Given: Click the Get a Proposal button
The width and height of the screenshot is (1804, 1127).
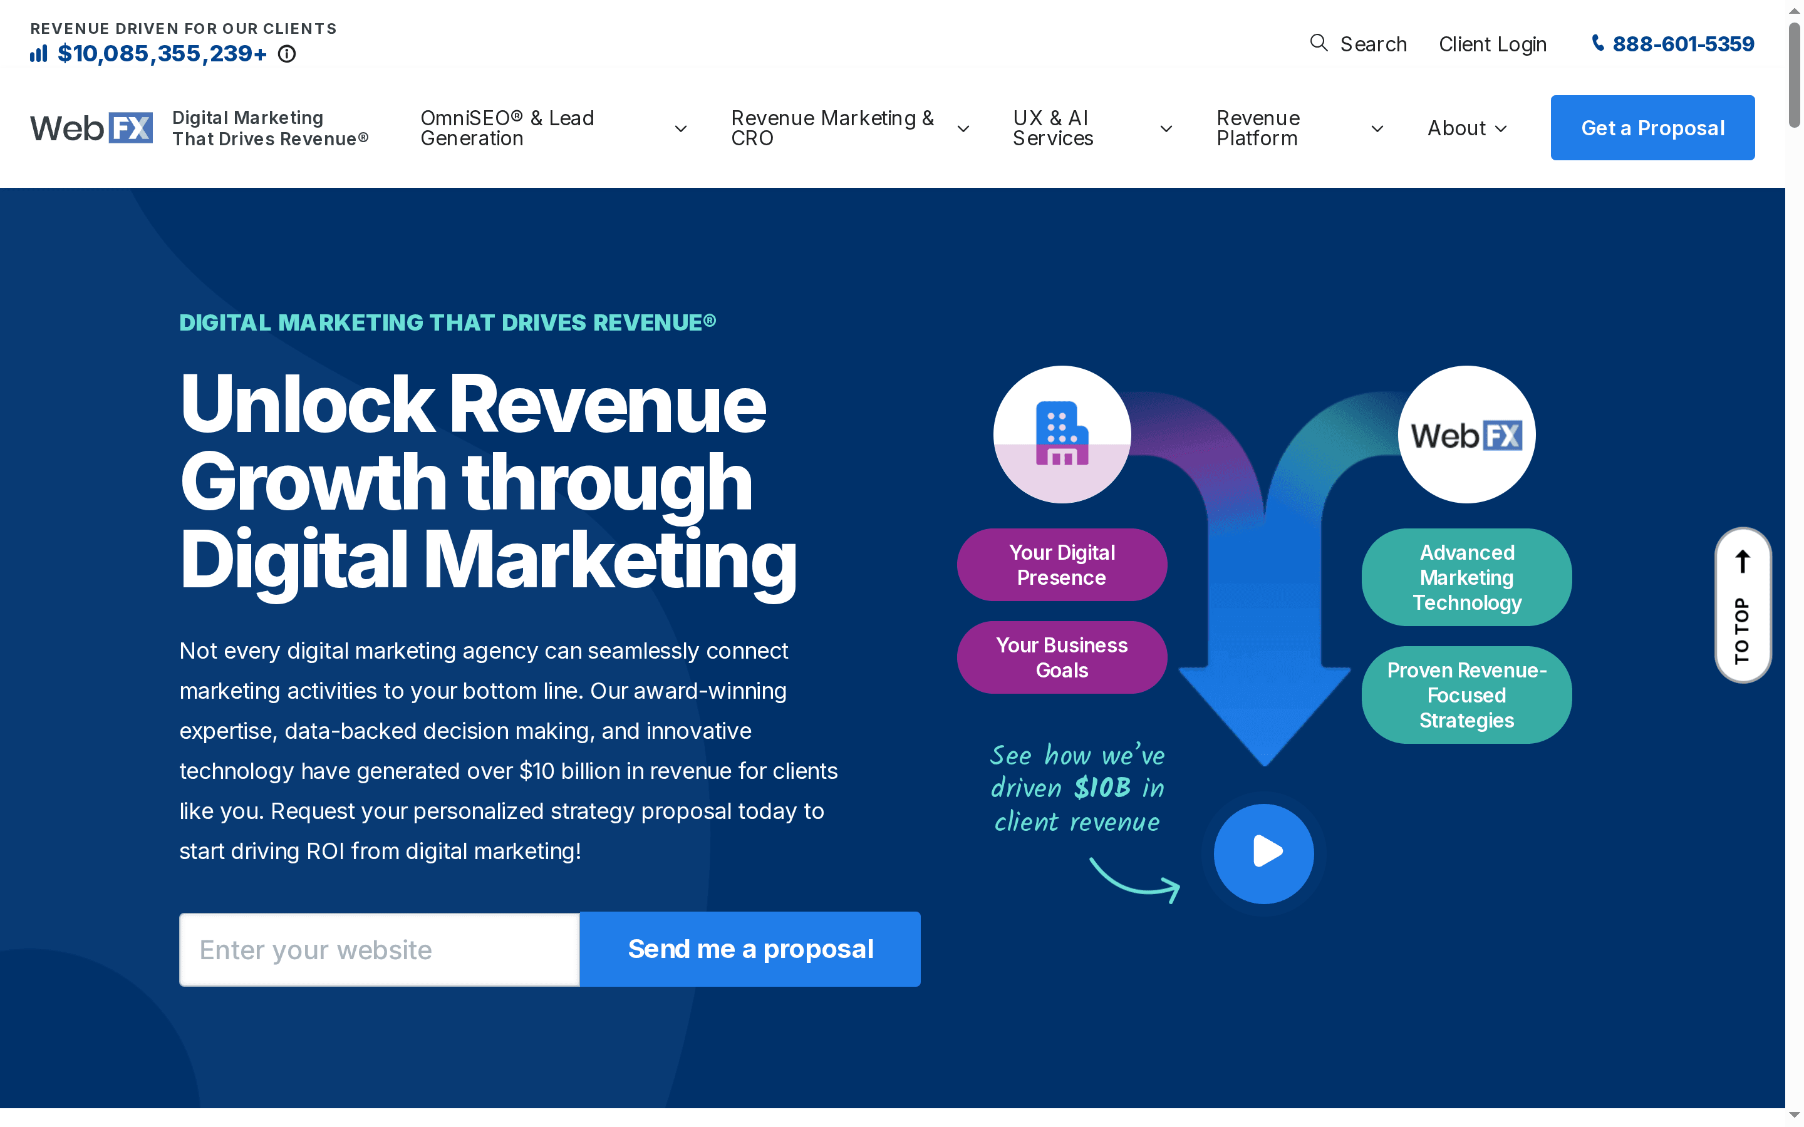Looking at the screenshot, I should click(x=1652, y=128).
